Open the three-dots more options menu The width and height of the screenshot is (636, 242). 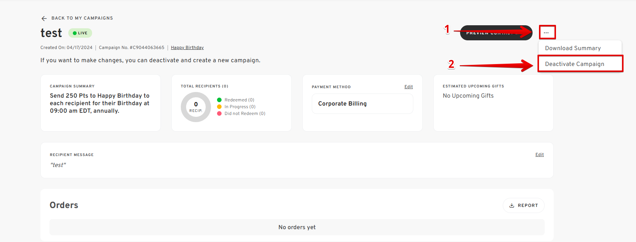tap(547, 32)
